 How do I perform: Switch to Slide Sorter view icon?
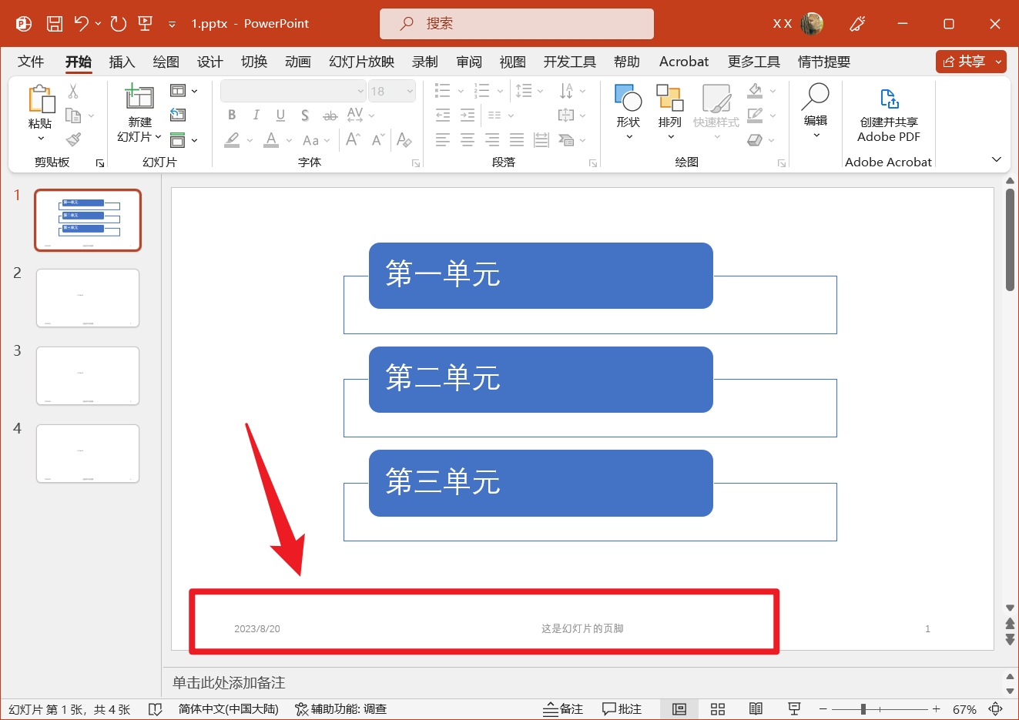click(718, 709)
